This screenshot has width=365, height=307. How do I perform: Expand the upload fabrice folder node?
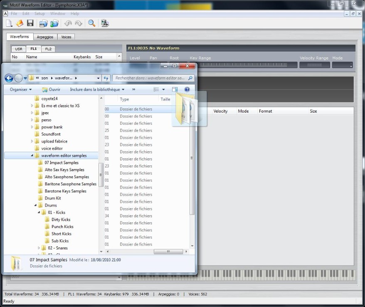[x=32, y=141]
